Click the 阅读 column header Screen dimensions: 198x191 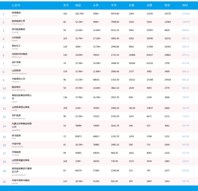click(x=78, y=5)
